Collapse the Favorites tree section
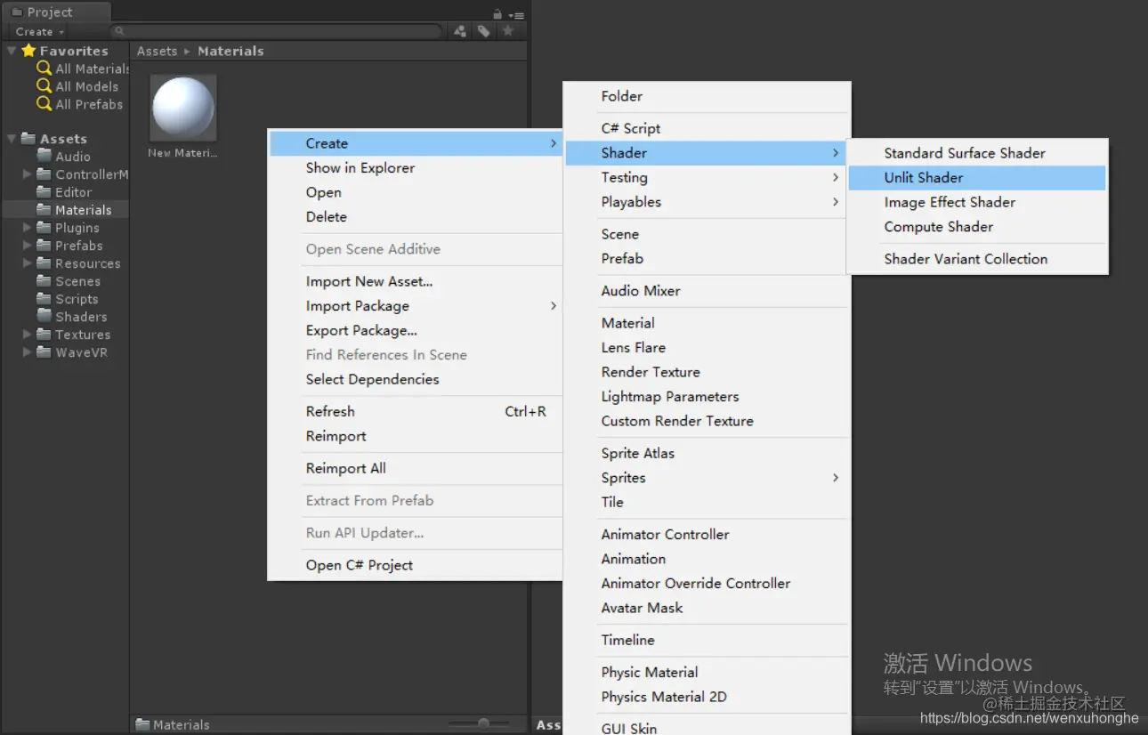The width and height of the screenshot is (1148, 735). [x=12, y=51]
